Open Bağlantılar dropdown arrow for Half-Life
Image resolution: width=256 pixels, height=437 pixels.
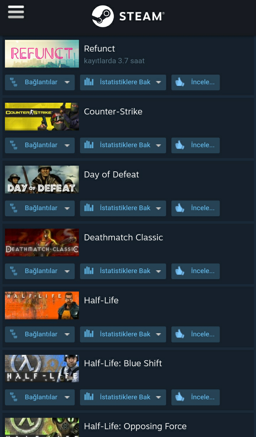(67, 334)
